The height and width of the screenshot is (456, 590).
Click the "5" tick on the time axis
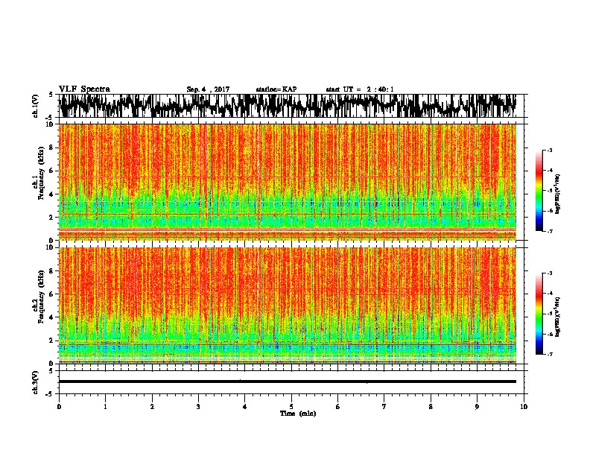[291, 407]
